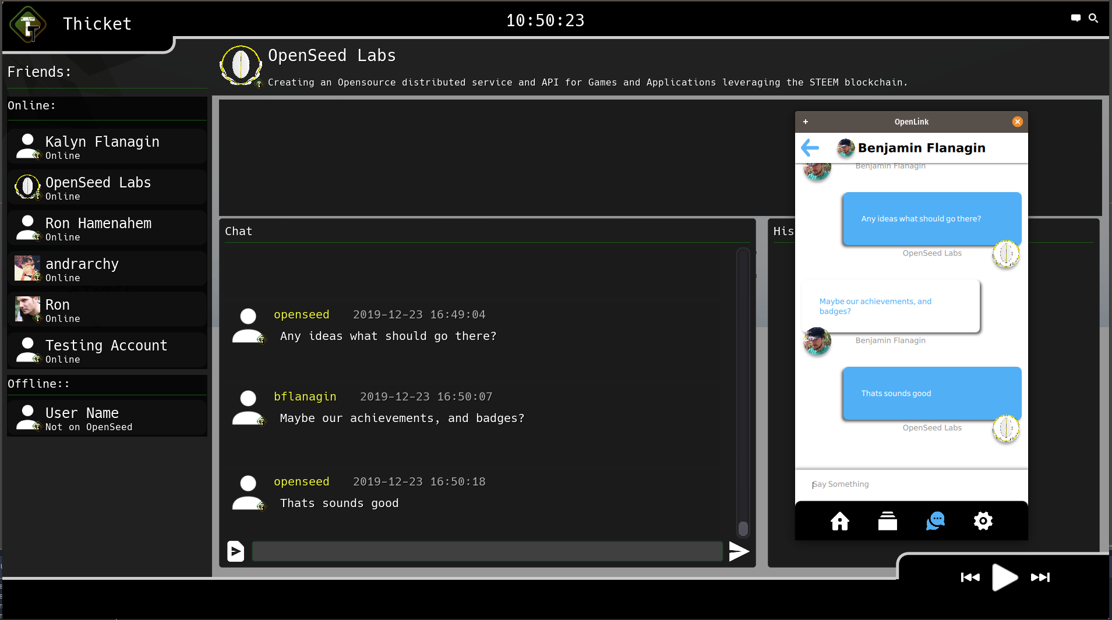Click the attachment icon left of chat input

coord(235,551)
